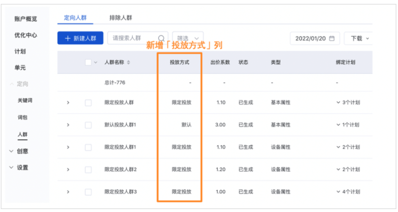The image size is (398, 212).
Task: Click the 类型 column header
Action: tap(276, 63)
